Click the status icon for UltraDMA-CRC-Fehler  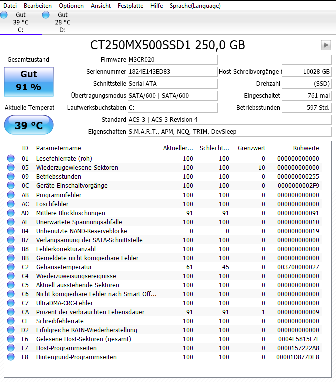point(11,303)
